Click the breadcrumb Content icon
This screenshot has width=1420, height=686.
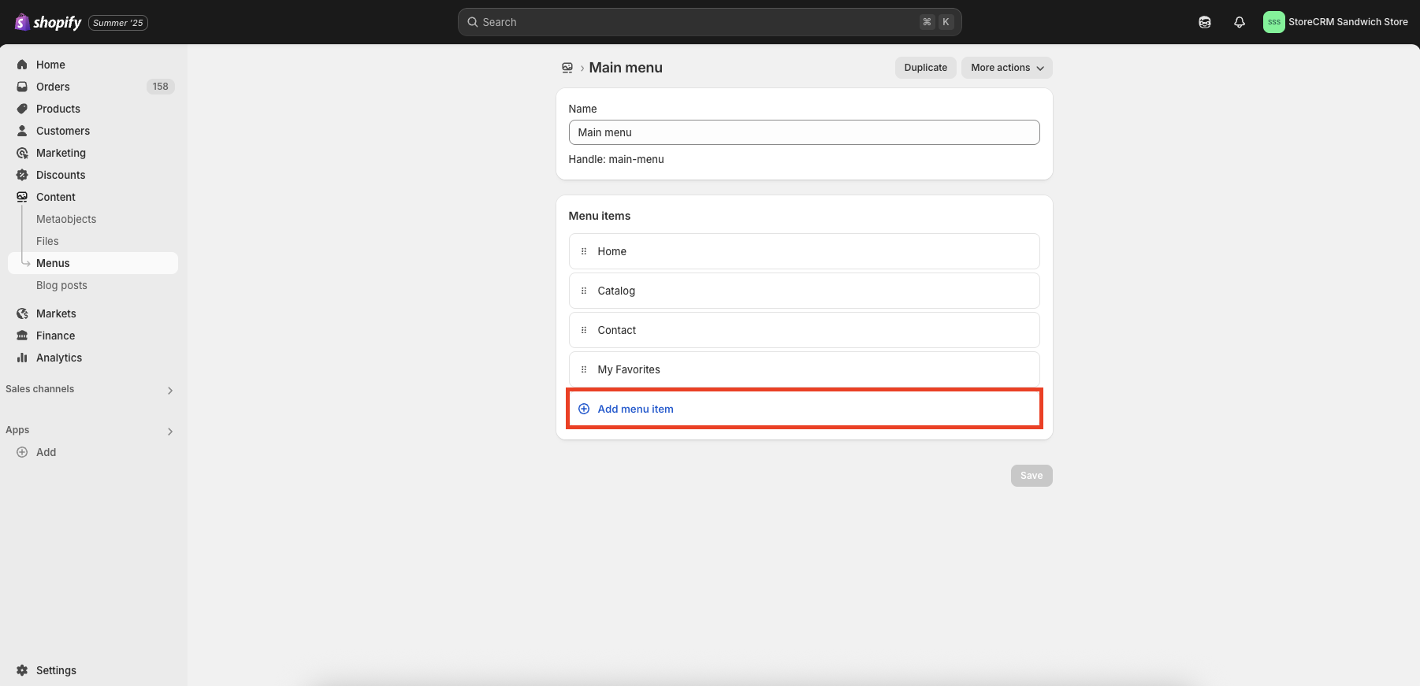pyautogui.click(x=567, y=68)
